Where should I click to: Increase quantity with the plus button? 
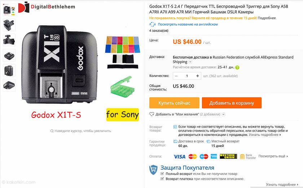pos(198,76)
